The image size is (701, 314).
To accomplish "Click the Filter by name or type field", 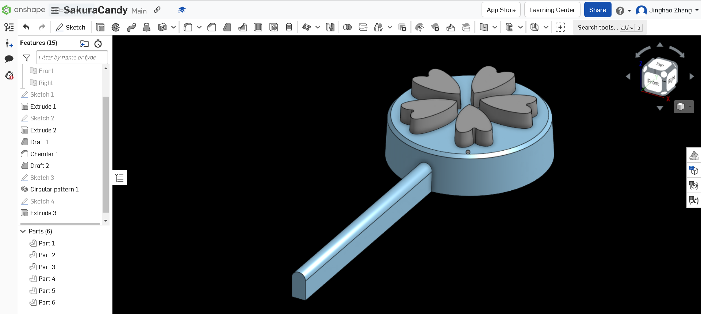I will pos(72,57).
